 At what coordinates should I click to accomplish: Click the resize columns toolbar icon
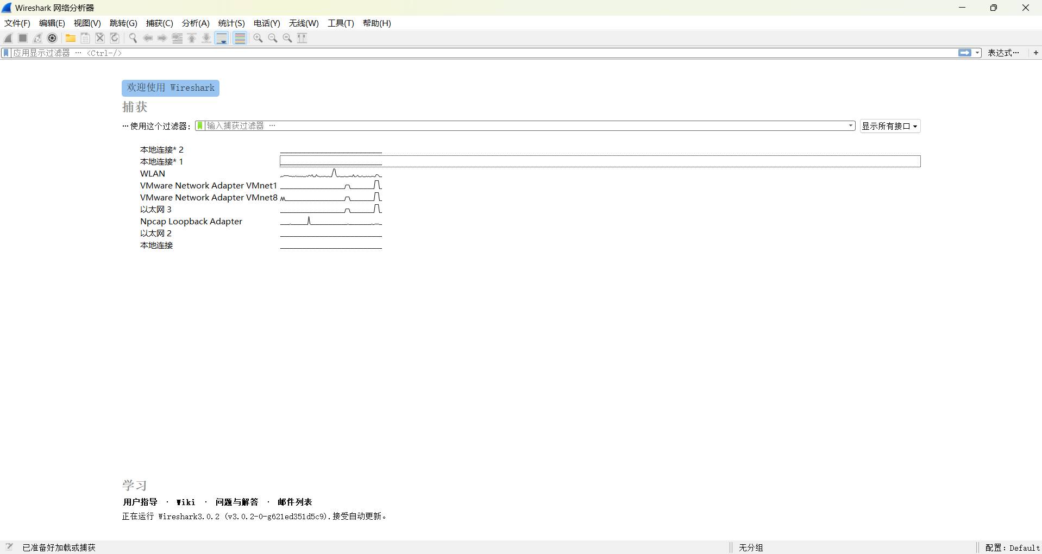pos(302,38)
